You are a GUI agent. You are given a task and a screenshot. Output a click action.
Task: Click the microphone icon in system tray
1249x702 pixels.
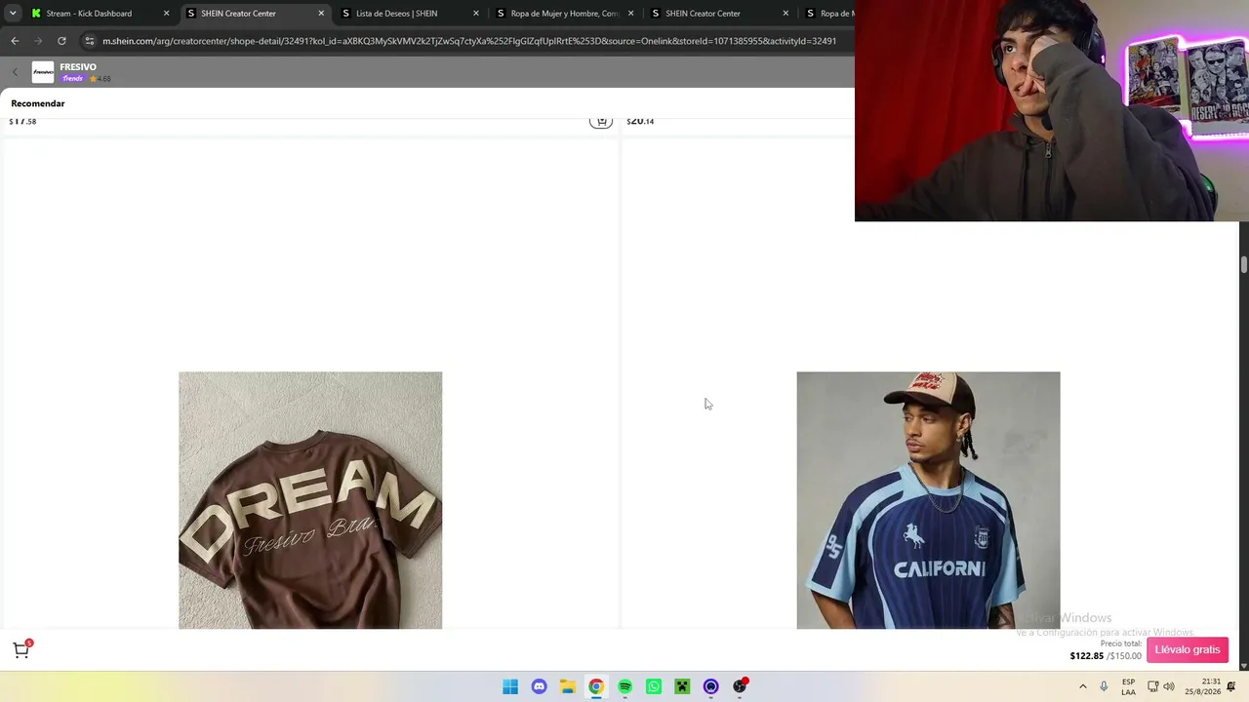[1104, 686]
